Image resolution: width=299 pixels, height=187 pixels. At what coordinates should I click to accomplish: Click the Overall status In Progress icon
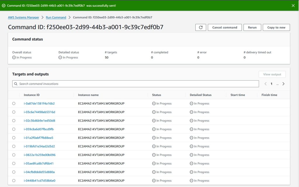tap(14, 57)
